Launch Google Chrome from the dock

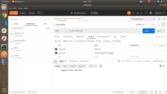pyautogui.click(x=4, y=15)
